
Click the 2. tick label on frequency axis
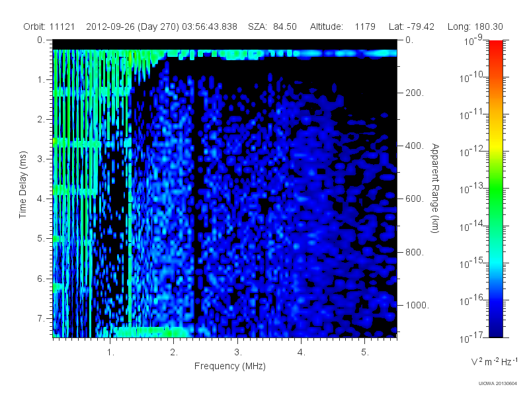tap(174, 353)
